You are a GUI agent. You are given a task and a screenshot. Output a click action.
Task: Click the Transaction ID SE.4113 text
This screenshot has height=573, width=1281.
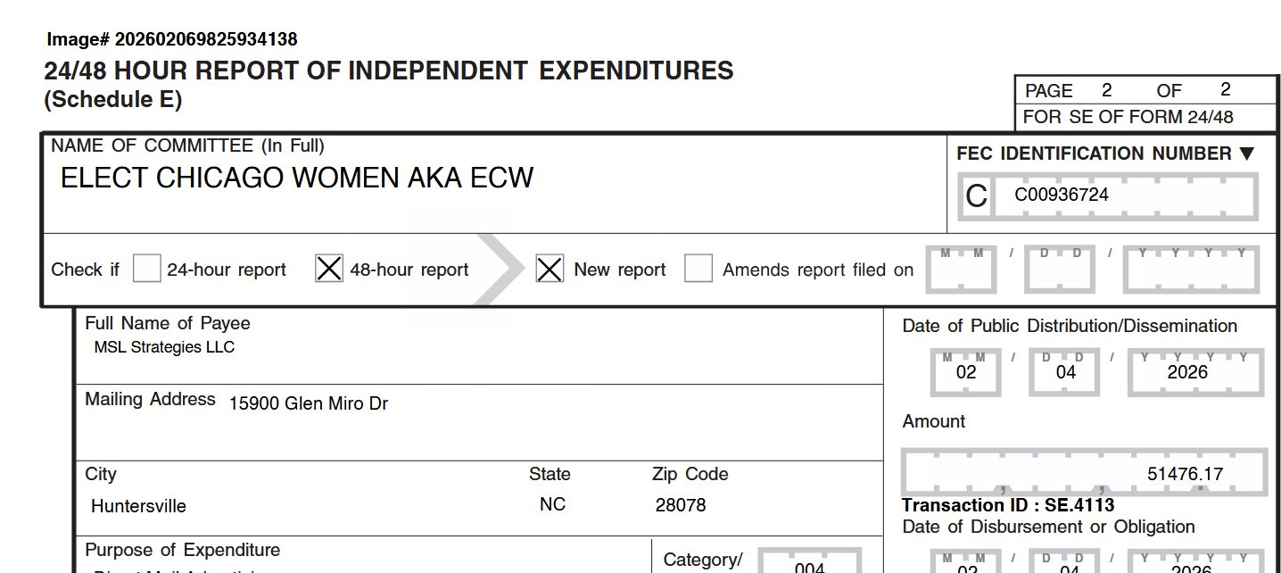pyautogui.click(x=1008, y=506)
